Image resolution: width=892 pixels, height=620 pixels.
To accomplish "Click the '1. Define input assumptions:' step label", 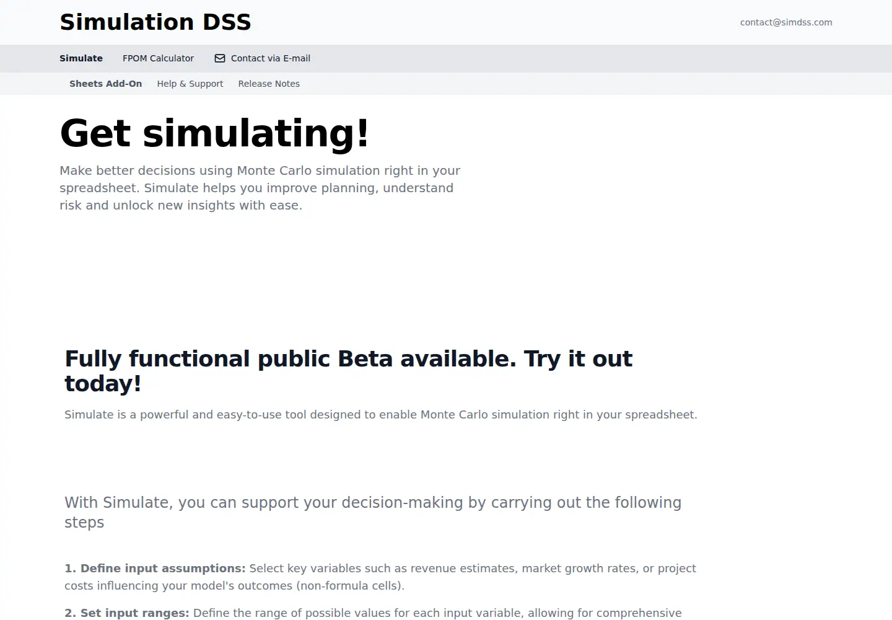I will click(155, 569).
